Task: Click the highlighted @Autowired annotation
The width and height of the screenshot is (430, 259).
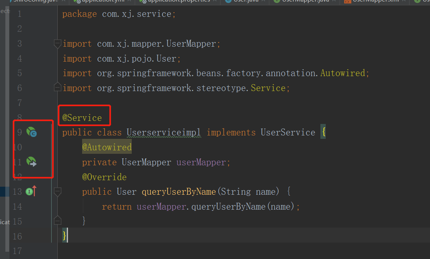Action: [107, 147]
